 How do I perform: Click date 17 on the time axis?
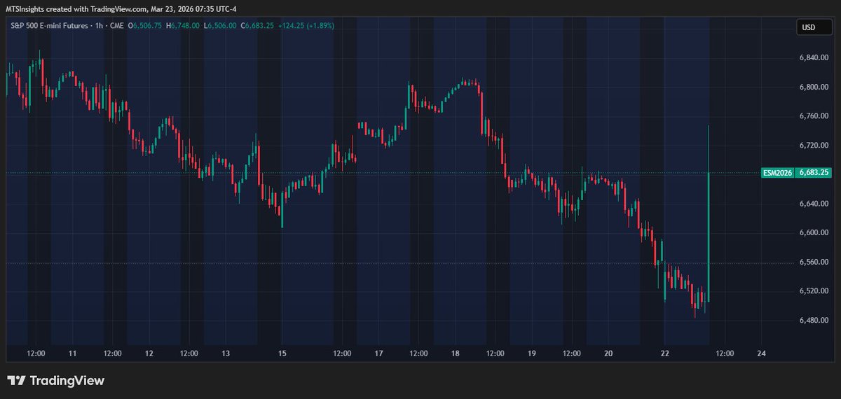379,353
